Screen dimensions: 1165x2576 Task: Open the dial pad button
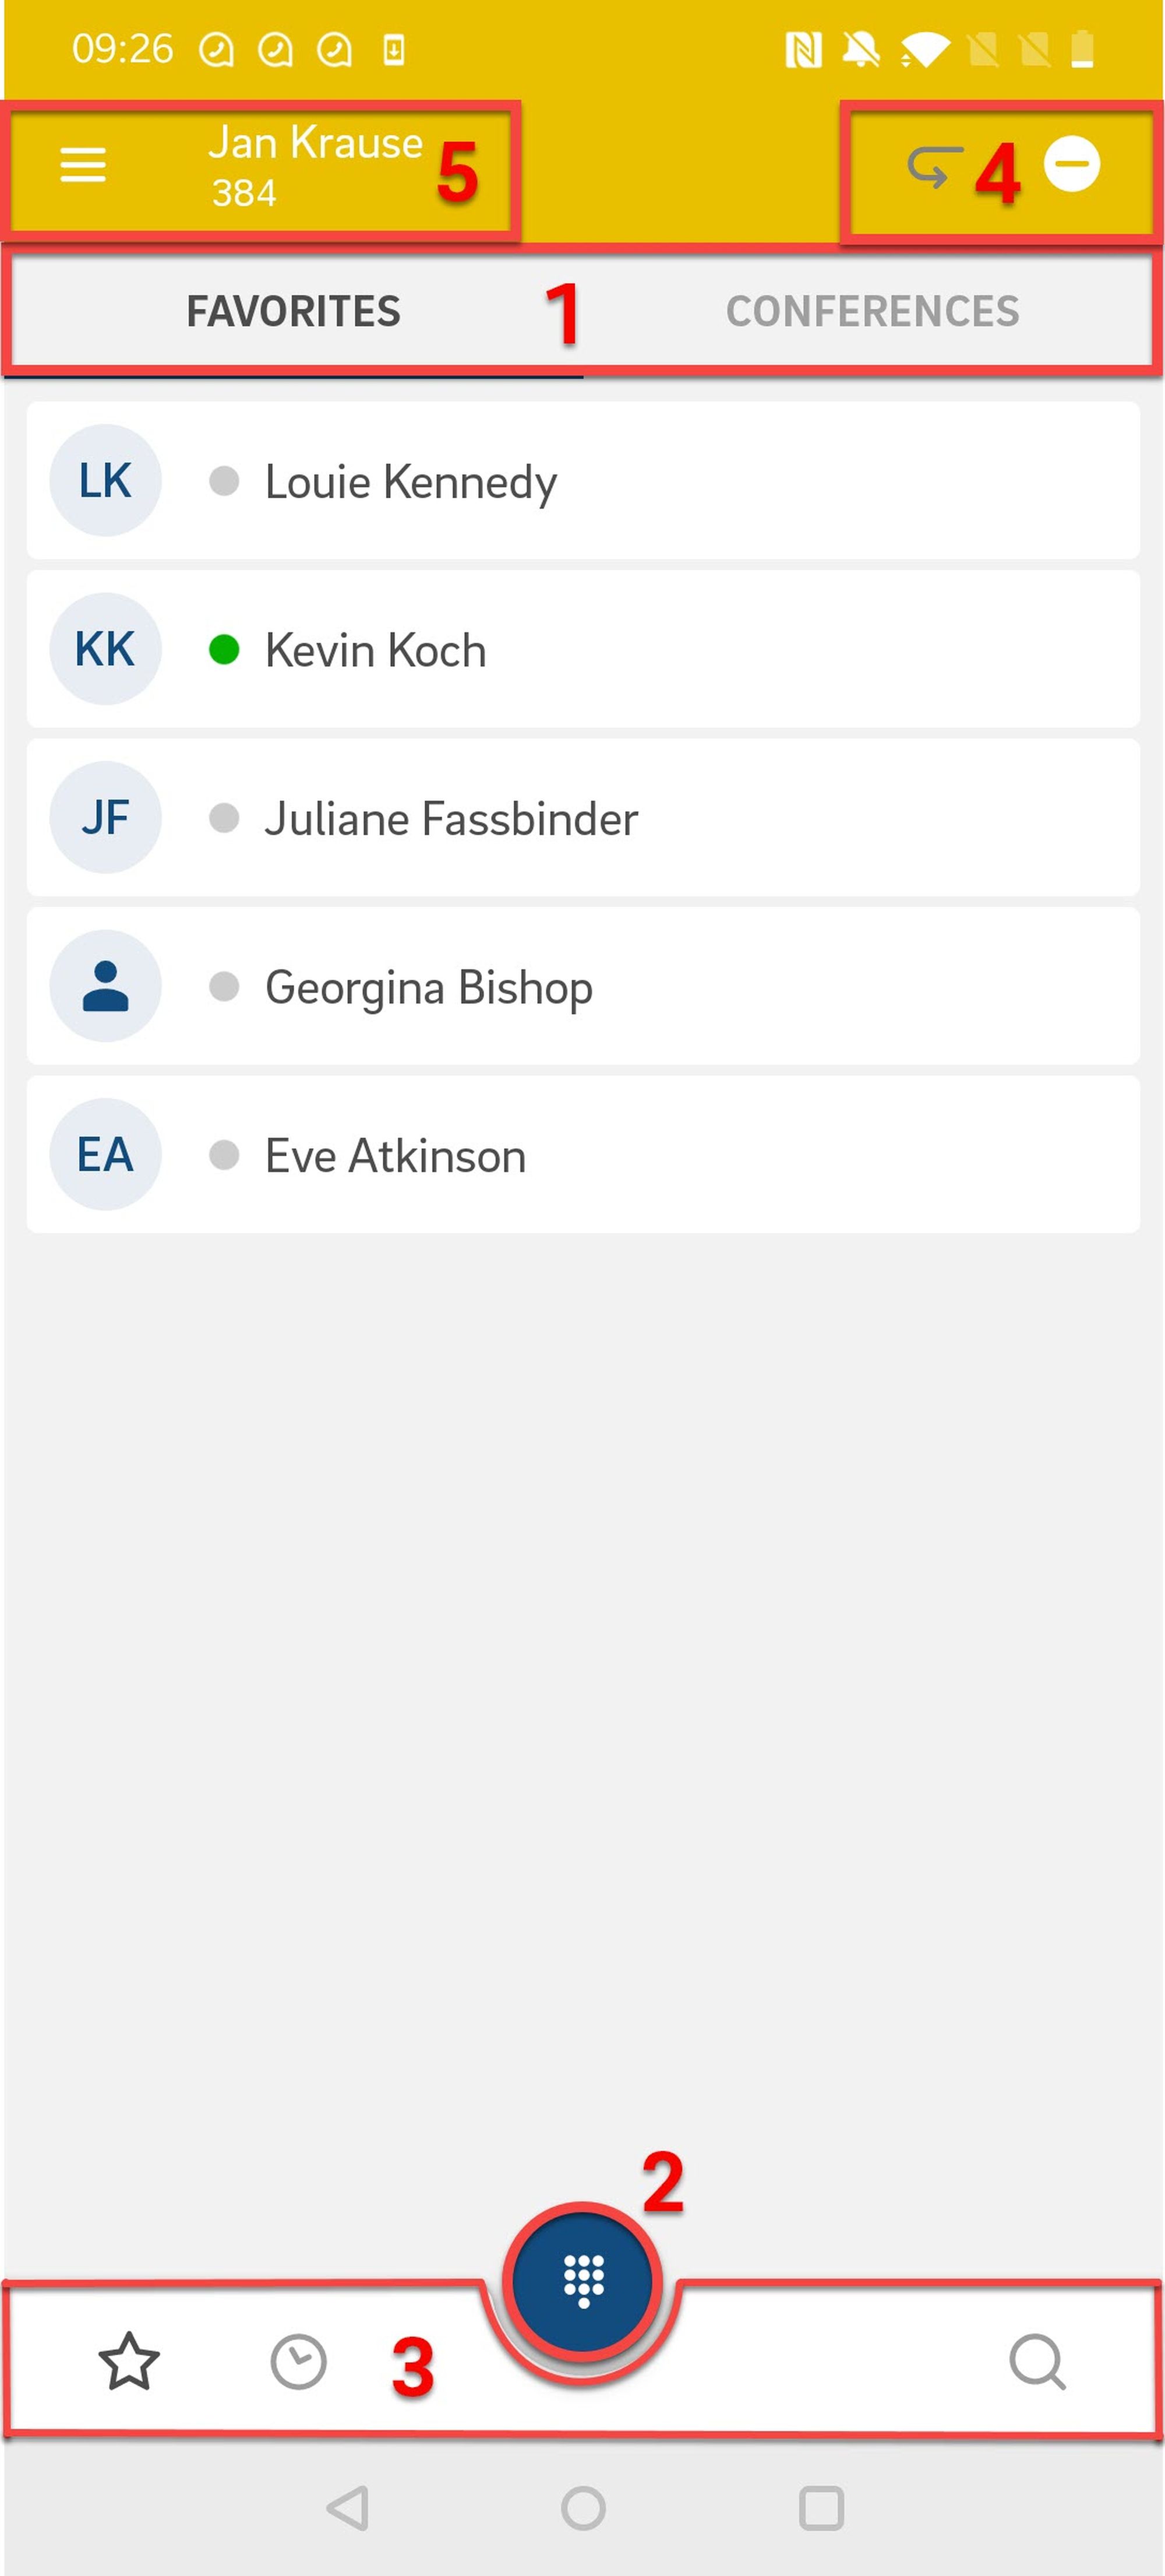click(x=582, y=2281)
